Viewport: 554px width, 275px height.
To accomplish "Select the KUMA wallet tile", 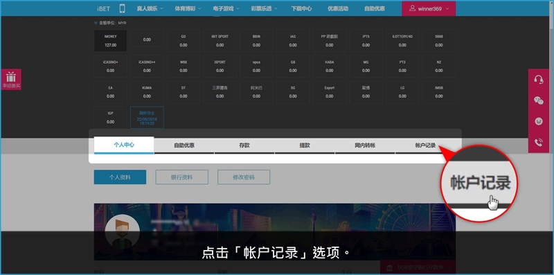I will [x=147, y=92].
